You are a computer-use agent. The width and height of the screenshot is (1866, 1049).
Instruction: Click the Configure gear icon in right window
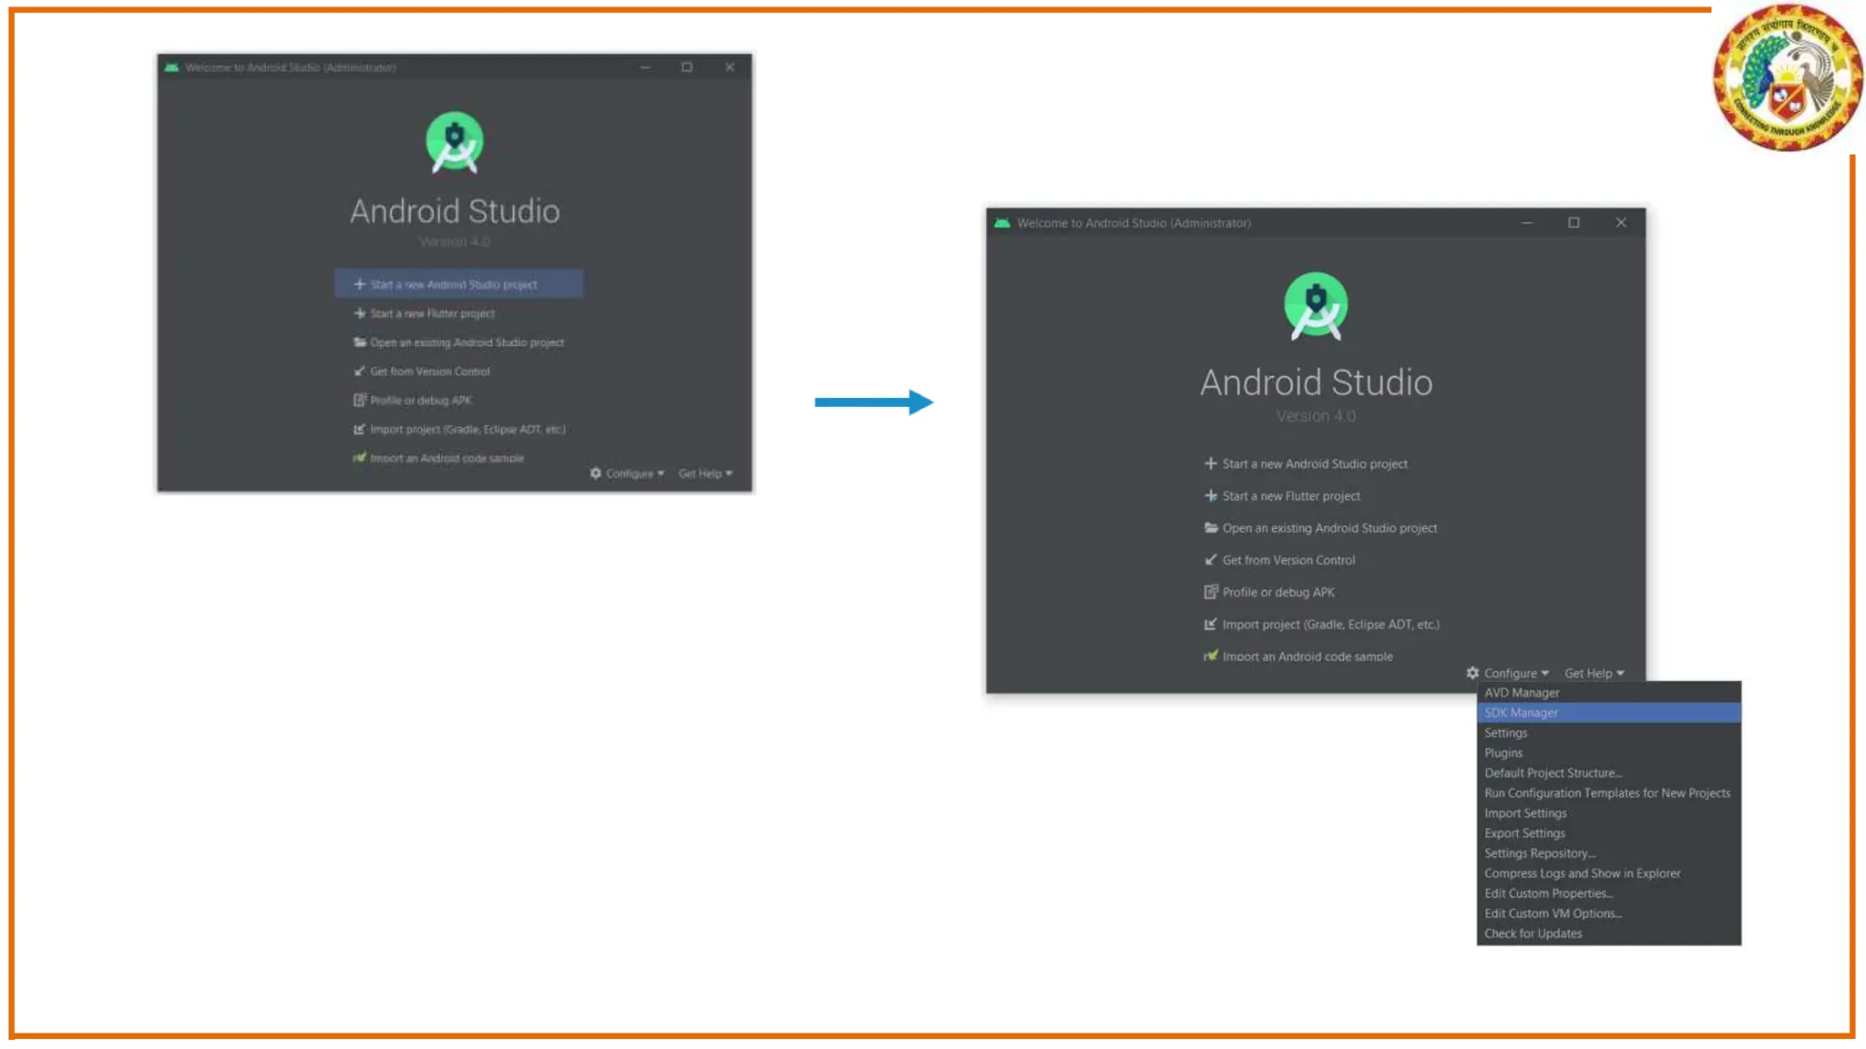(1472, 673)
